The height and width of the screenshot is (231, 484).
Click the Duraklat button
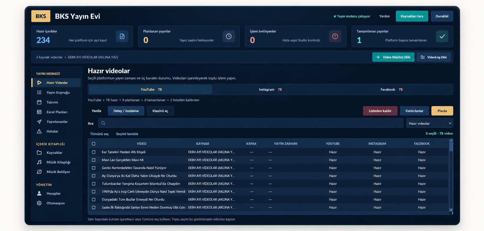[x=442, y=16]
